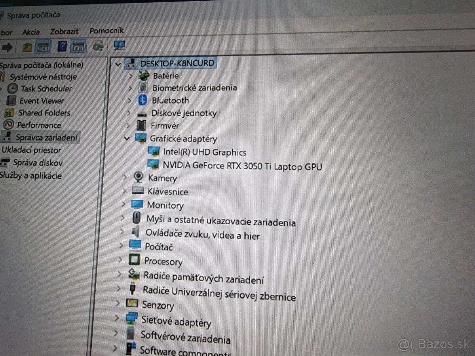The height and width of the screenshot is (356, 475).
Task: Select Správa diskov in left tree
Action: tap(38, 163)
